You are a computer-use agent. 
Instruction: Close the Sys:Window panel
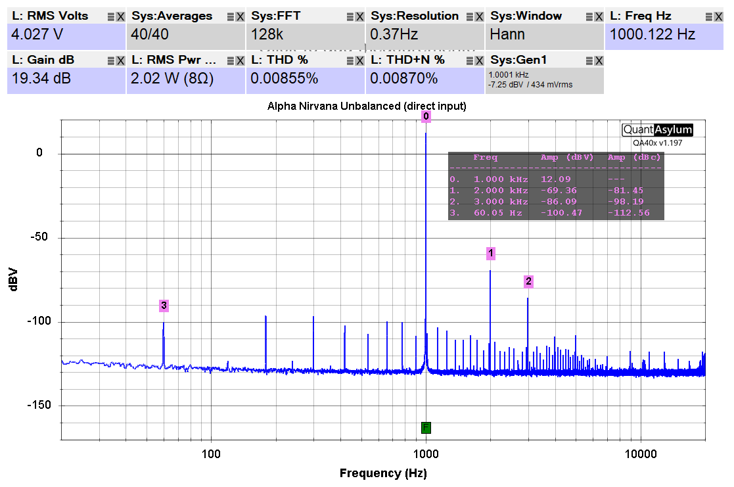point(599,17)
